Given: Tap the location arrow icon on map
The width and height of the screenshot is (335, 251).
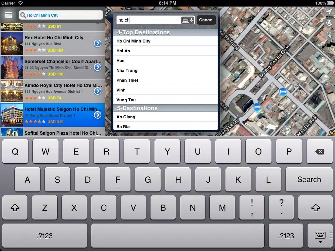Looking at the screenshot, I should click(x=329, y=12).
